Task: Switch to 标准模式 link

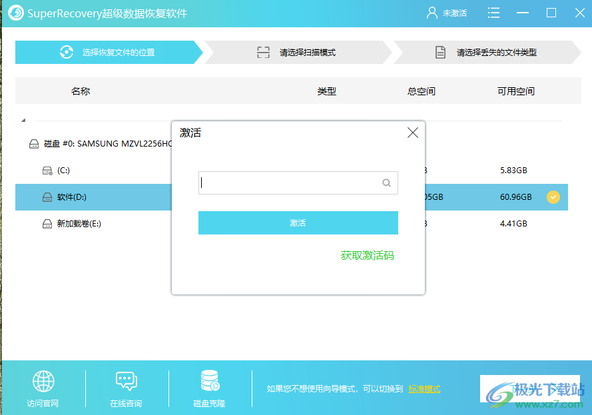Action: point(424,389)
